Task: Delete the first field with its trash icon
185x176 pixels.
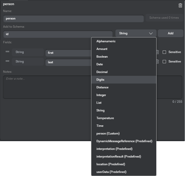Action: [x=158, y=52]
